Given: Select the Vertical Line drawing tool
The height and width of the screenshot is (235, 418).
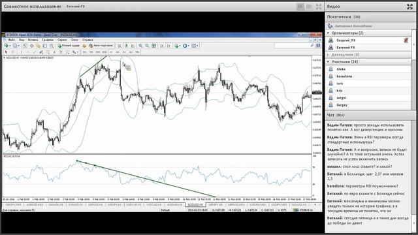Looking at the screenshot, I should point(21,52).
